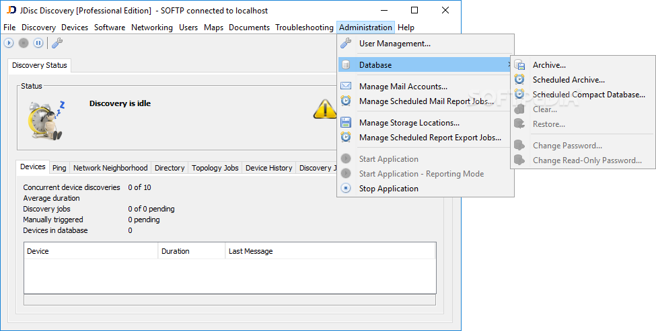Screen dimensions: 656x331
Task: Click the stop discovery toolbar icon
Action: click(x=24, y=42)
